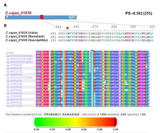Click the sp|B9H9Q0#1 label
This screenshot has height=133, width=160.
pyautogui.click(x=14, y=81)
